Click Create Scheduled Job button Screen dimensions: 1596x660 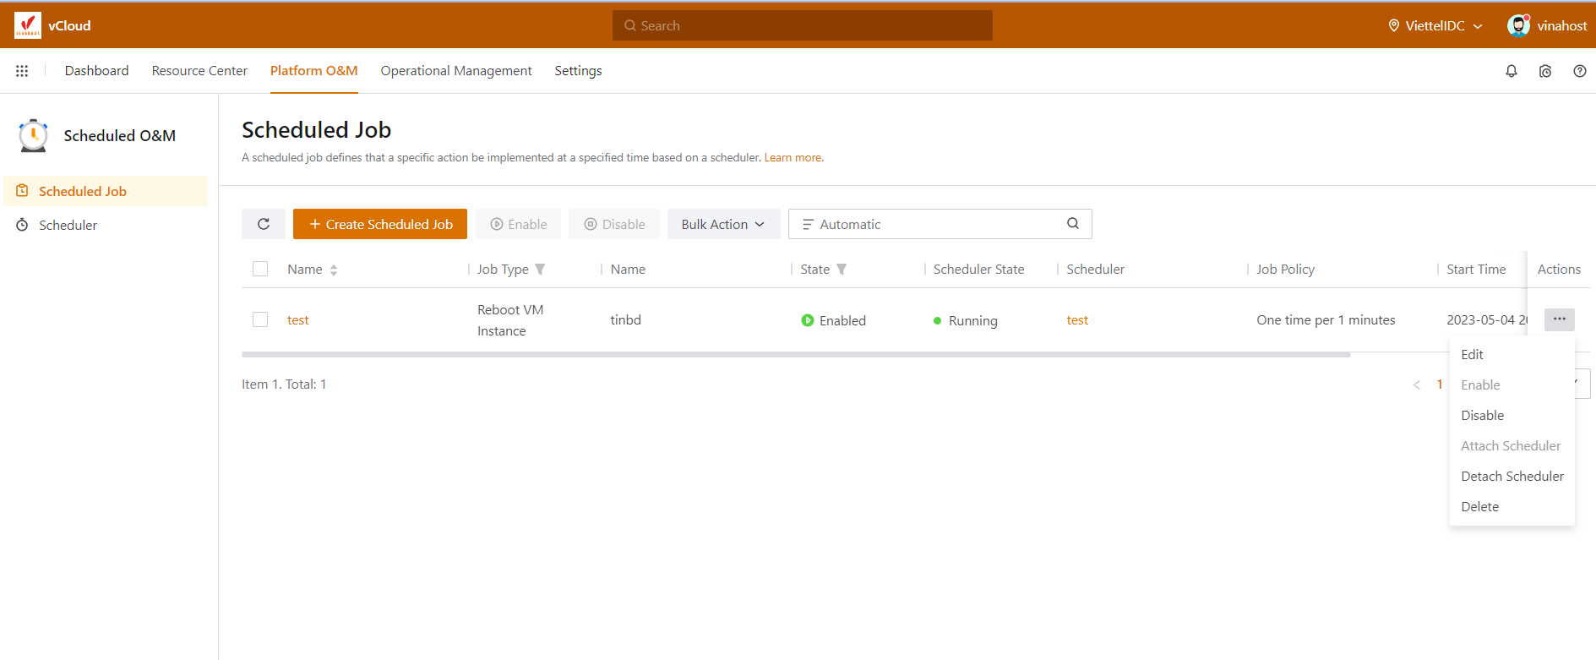tap(380, 224)
